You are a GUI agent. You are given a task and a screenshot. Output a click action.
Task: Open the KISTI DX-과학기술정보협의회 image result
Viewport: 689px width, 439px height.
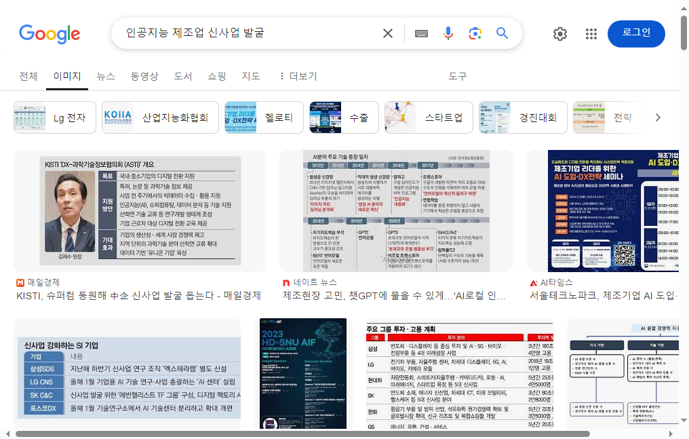(x=140, y=211)
